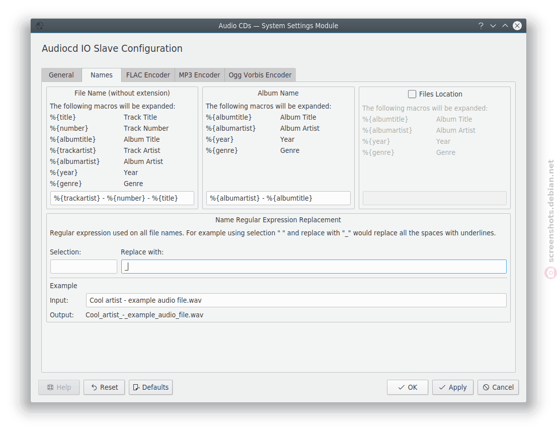The image size is (557, 433).
Task: Click the Apply button
Action: [x=452, y=387]
